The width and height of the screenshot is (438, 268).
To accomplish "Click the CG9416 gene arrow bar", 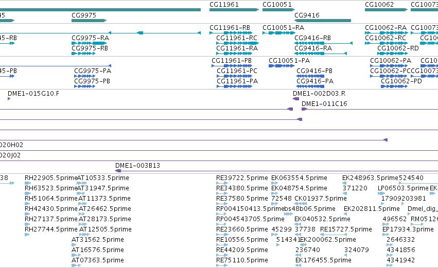I will [x=323, y=21].
